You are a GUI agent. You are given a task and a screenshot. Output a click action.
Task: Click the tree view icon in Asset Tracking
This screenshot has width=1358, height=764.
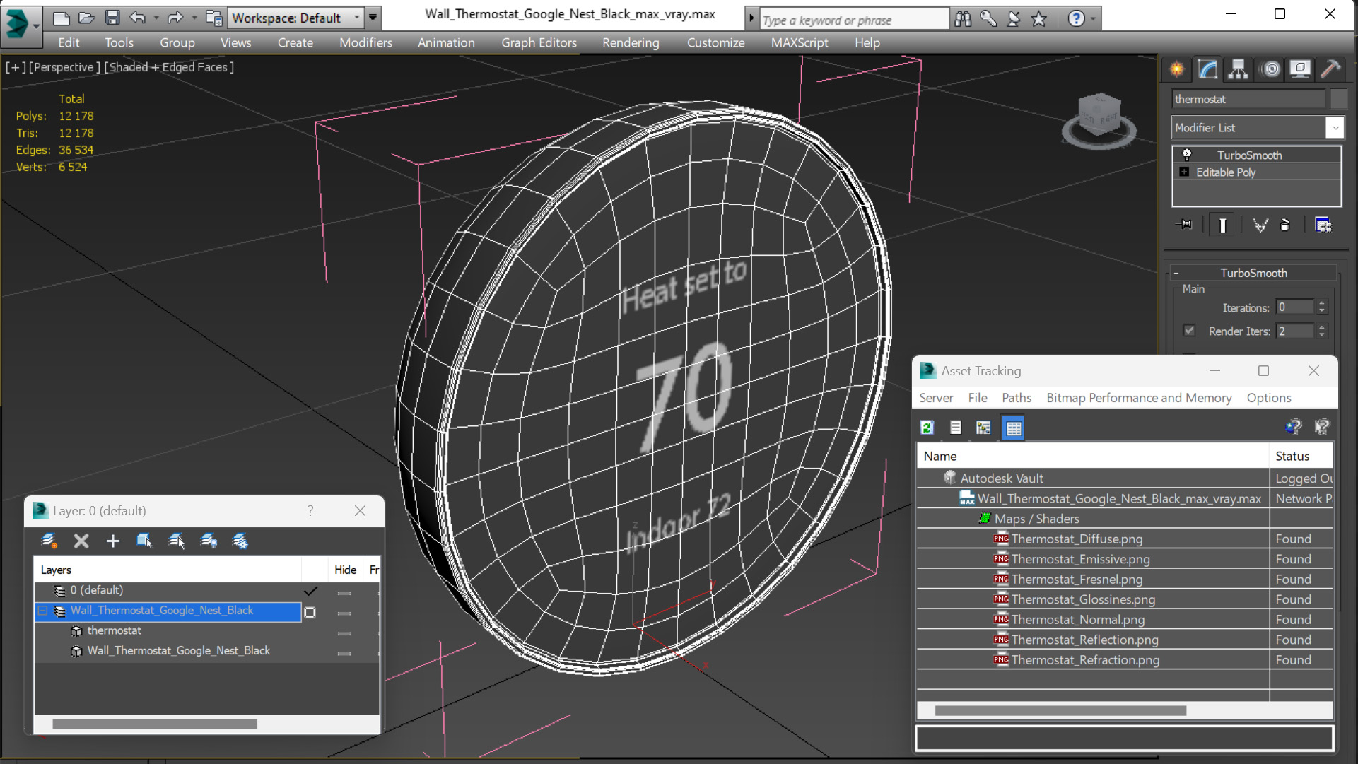(x=983, y=428)
